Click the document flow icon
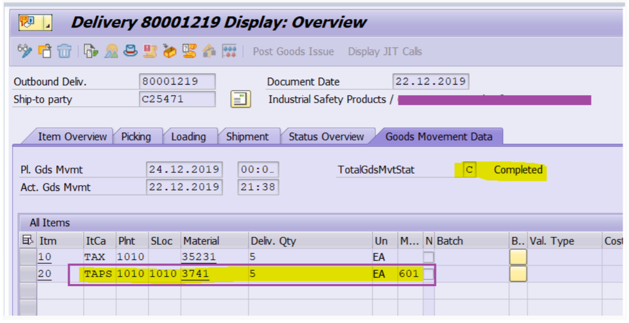The height and width of the screenshot is (323, 629). (x=91, y=51)
